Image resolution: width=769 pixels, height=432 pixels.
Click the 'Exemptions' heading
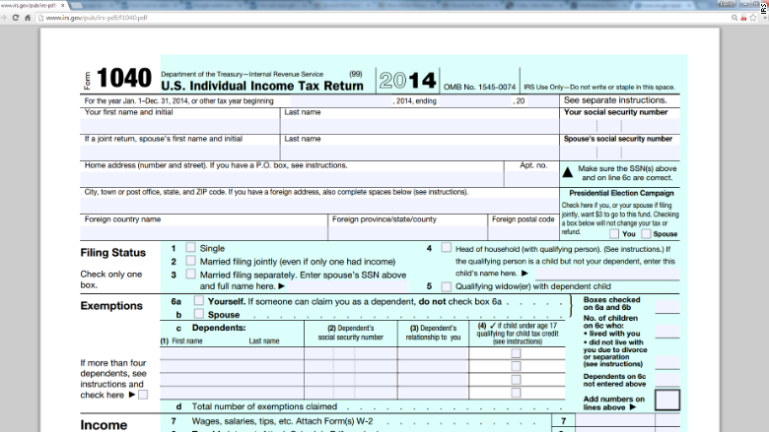[111, 306]
